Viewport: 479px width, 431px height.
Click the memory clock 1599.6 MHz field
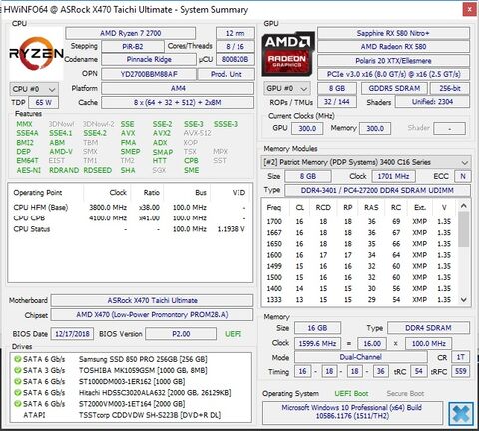click(x=317, y=343)
